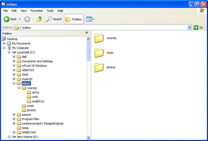Expand the GNAT310 folder node

click(x=14, y=70)
